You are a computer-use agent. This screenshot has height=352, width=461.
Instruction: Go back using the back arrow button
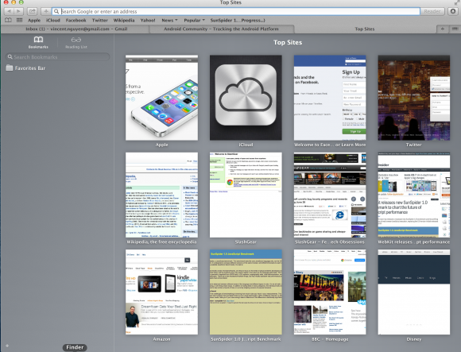pos(9,11)
